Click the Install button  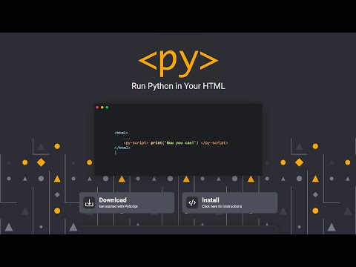click(x=230, y=202)
